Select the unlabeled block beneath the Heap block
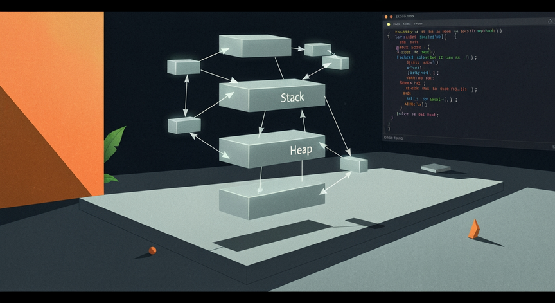Screen dimensions: 555x303 pyautogui.click(x=272, y=201)
